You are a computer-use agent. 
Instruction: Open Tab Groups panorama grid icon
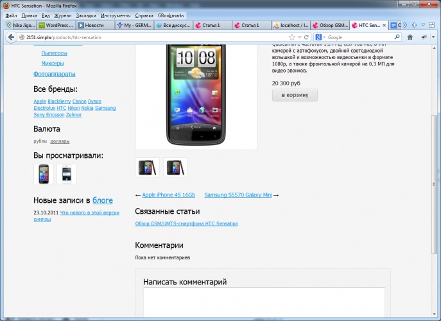tap(432, 25)
